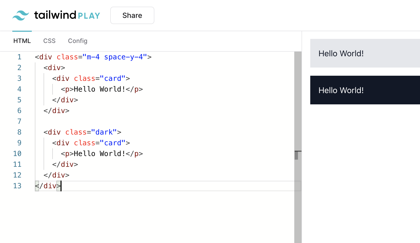This screenshot has height=243, width=420.
Task: Click the closing </div> on line 6
Action: tap(56, 111)
